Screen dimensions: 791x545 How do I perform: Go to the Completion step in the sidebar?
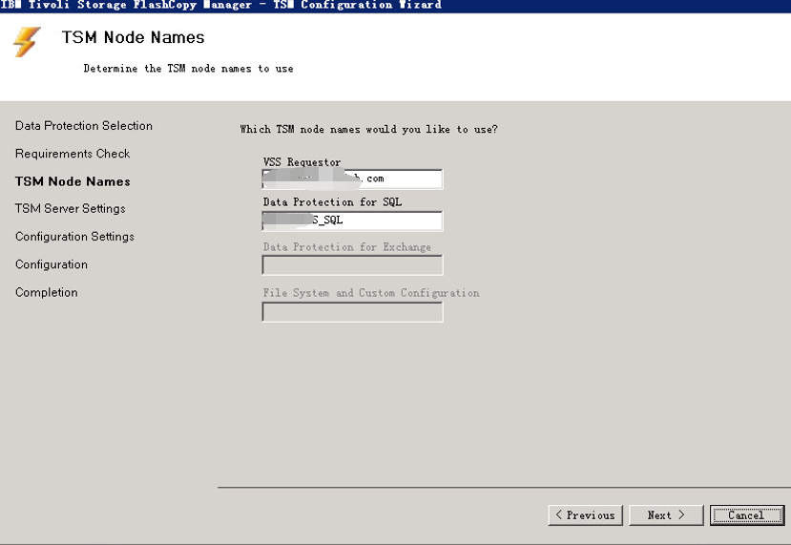[x=47, y=293]
